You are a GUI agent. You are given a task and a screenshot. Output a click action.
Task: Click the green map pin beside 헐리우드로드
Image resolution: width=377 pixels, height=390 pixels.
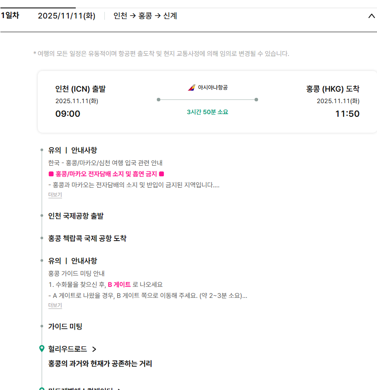pyautogui.click(x=42, y=349)
